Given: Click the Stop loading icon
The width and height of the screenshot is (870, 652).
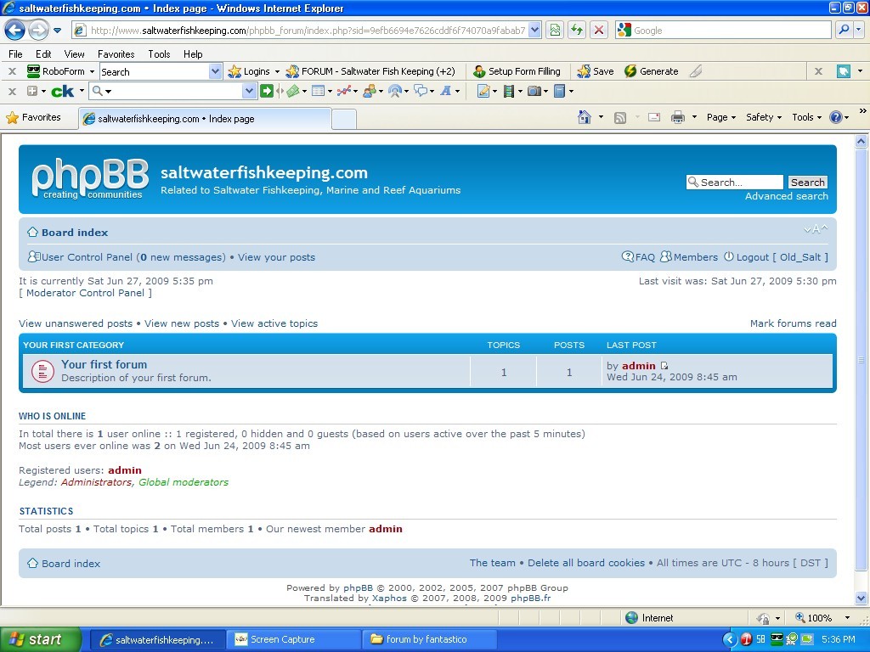Looking at the screenshot, I should tap(599, 30).
